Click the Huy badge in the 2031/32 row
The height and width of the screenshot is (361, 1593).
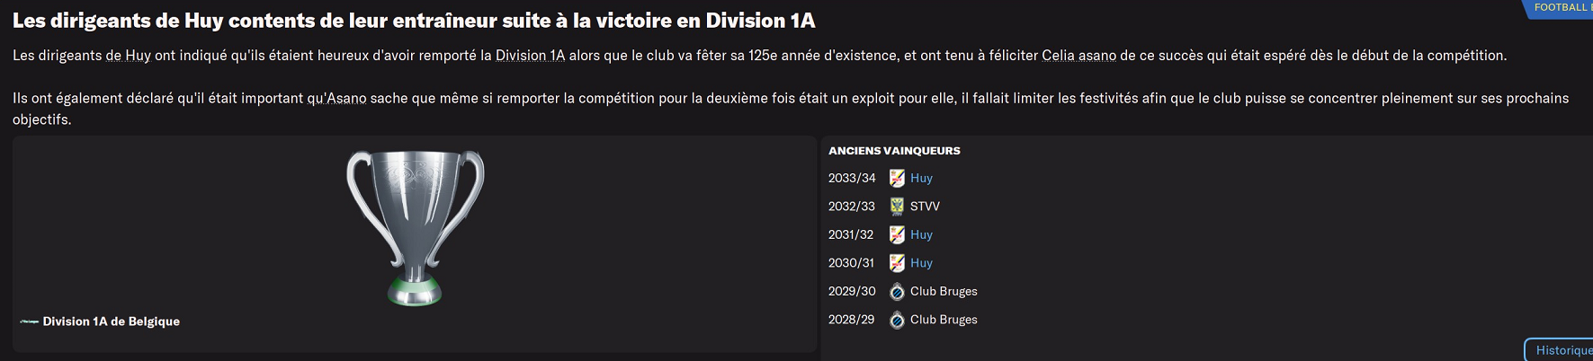pyautogui.click(x=897, y=234)
